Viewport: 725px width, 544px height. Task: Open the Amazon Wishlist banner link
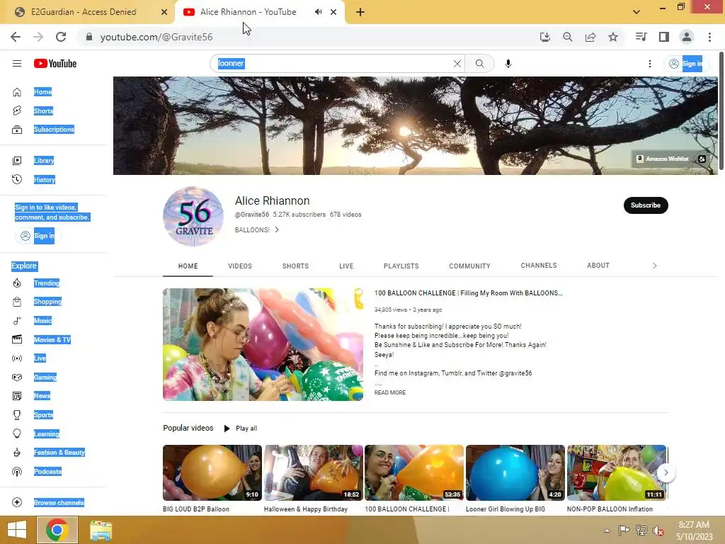(663, 159)
